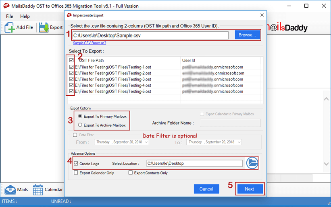The height and width of the screenshot is (207, 331).
Task: Uncheck the Testing-2.ost row checkbox
Action: pos(71,73)
